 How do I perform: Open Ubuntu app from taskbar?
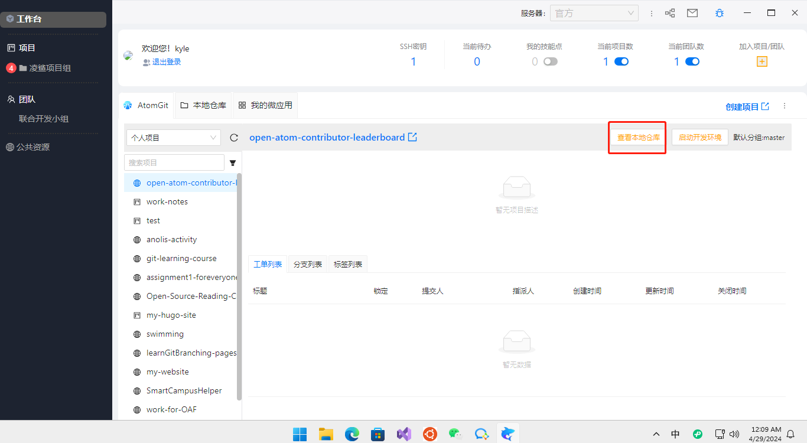point(430,434)
